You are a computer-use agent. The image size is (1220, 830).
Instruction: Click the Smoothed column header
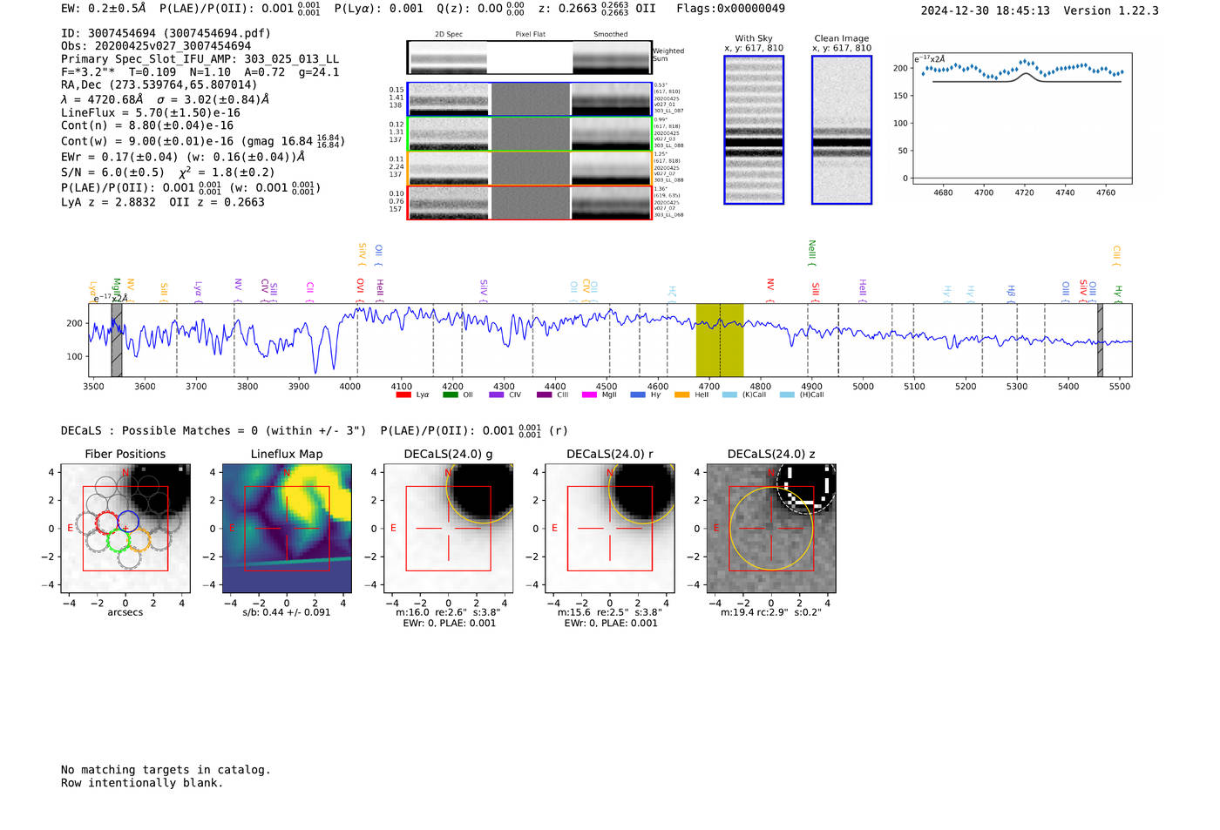click(610, 35)
